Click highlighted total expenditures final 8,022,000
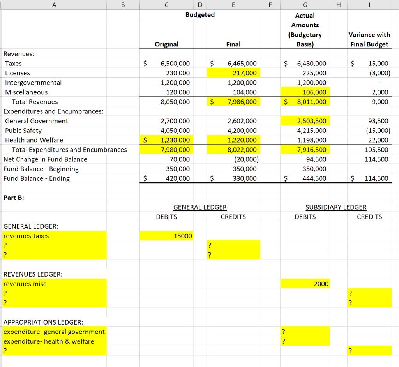Screen dimensions: 399x367 (233, 150)
